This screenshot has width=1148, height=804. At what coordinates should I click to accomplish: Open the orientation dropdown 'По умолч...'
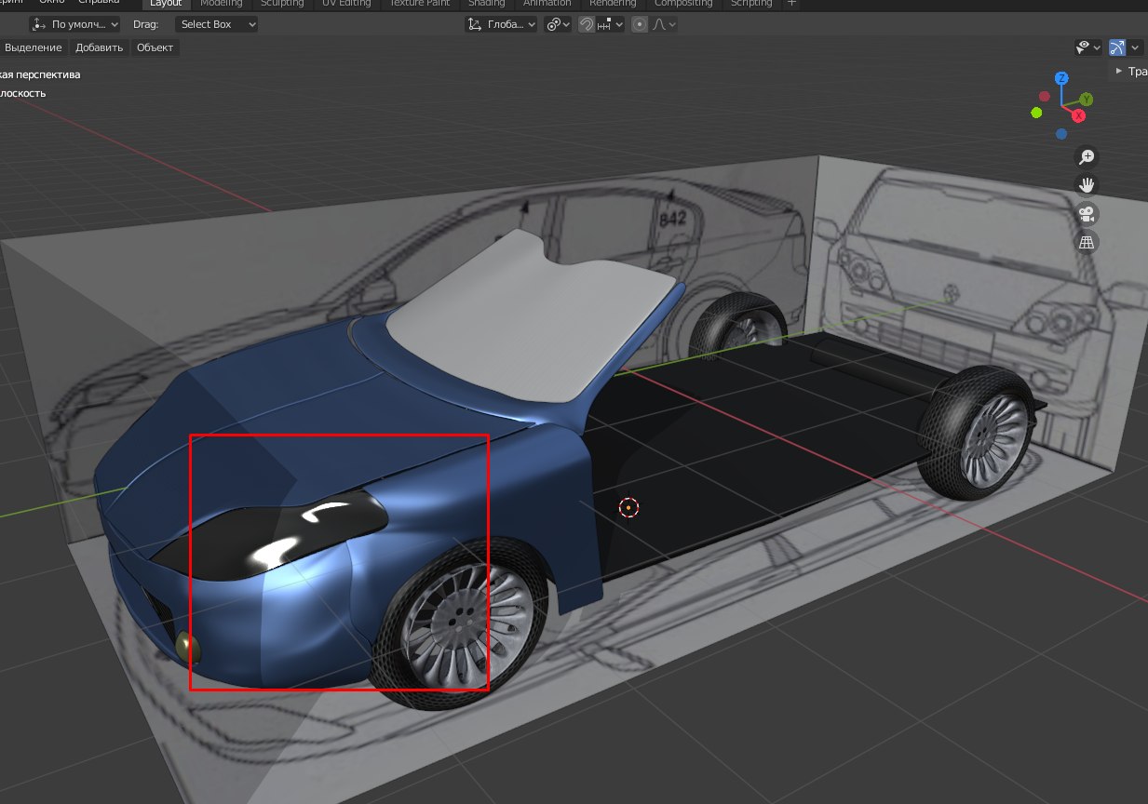[x=75, y=24]
